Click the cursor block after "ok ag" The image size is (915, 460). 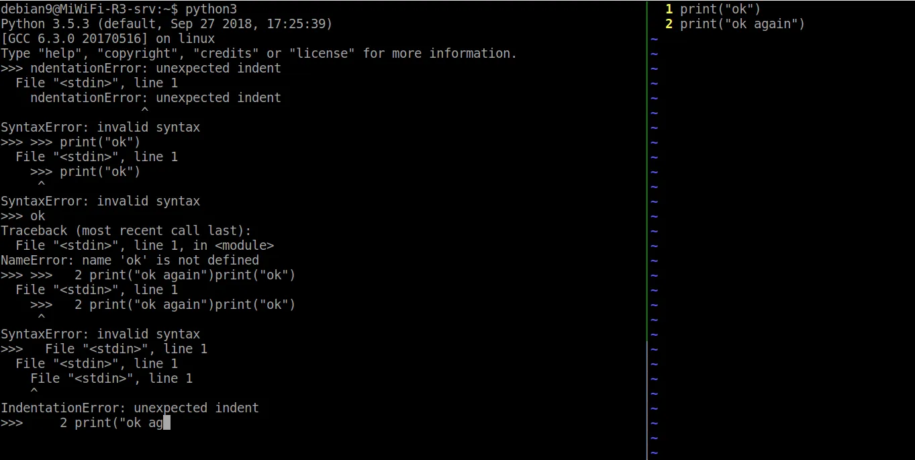(x=167, y=423)
